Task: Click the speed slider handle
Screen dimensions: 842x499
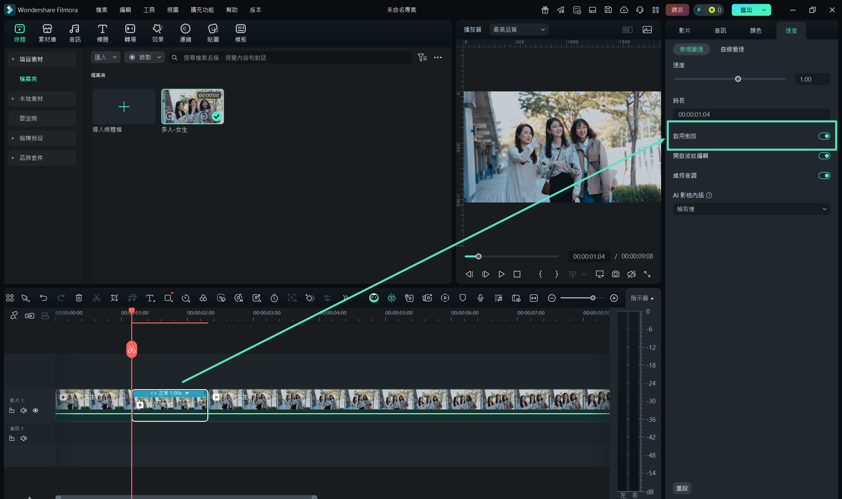Action: [x=738, y=79]
